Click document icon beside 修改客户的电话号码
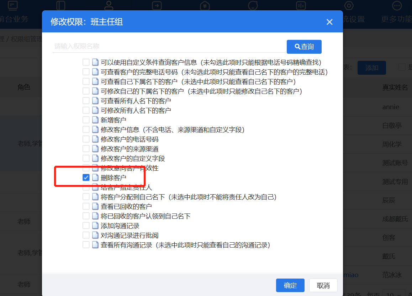The width and height of the screenshot is (412, 296). (95, 139)
